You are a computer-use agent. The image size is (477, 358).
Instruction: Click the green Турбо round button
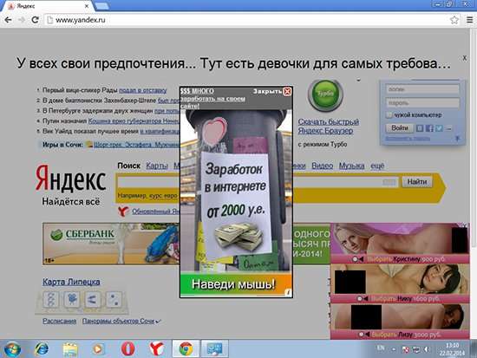tap(325, 94)
